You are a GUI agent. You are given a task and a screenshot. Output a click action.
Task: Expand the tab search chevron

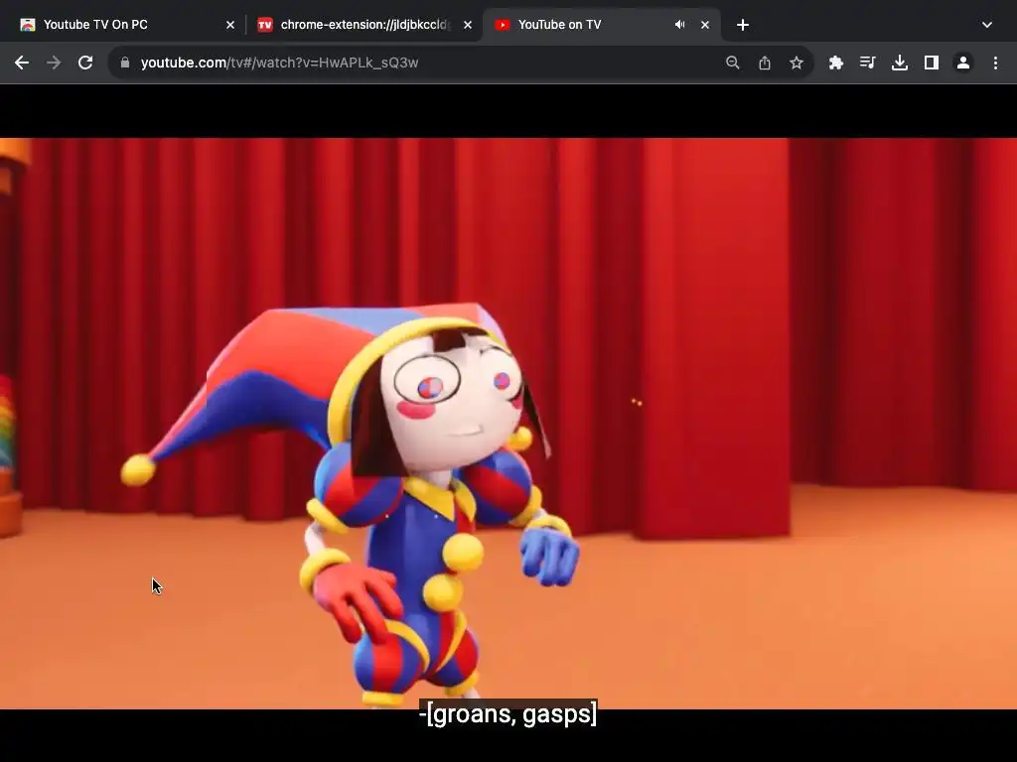tap(987, 25)
